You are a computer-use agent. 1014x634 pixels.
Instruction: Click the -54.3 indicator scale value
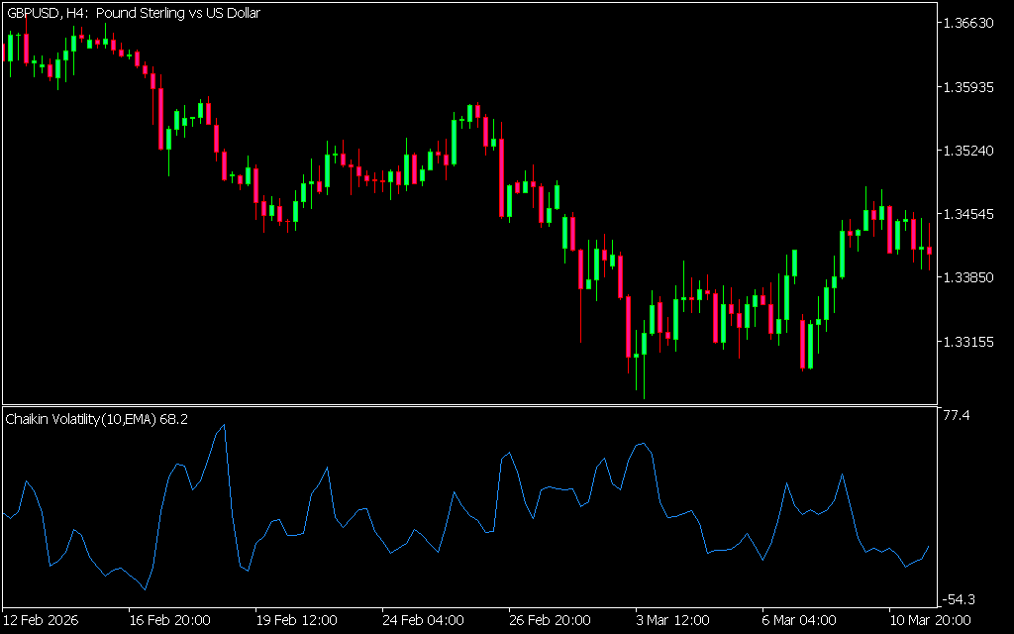(x=961, y=599)
